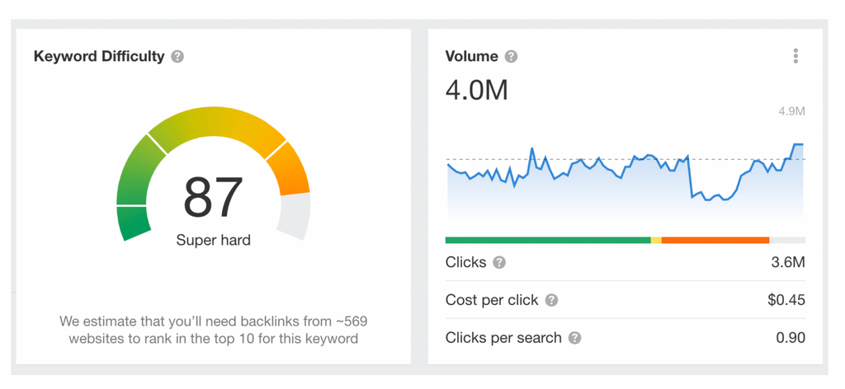845x389 pixels.
Task: Click the 87 difficulty score
Action: [x=213, y=198]
